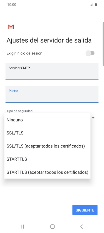Collapse the Tipo de seguridad dropdown arrow

click(x=93, y=118)
